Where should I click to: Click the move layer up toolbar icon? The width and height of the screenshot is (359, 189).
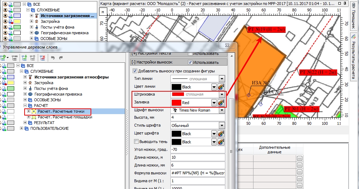click(x=33, y=58)
